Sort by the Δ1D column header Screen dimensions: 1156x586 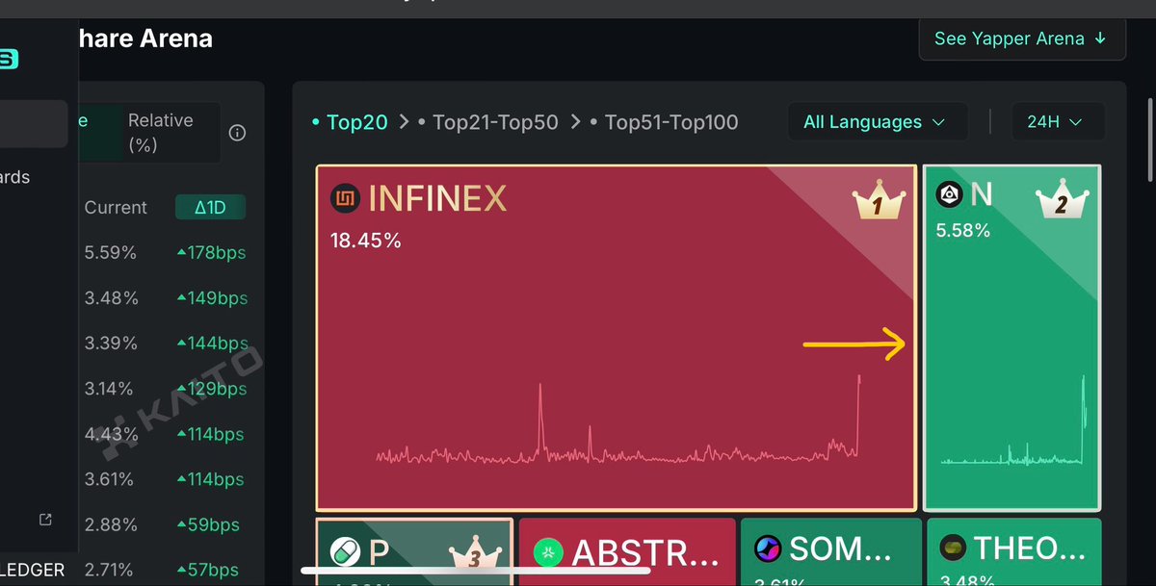click(210, 207)
